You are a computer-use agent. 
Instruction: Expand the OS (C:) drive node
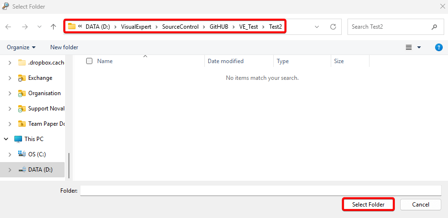tap(10, 154)
